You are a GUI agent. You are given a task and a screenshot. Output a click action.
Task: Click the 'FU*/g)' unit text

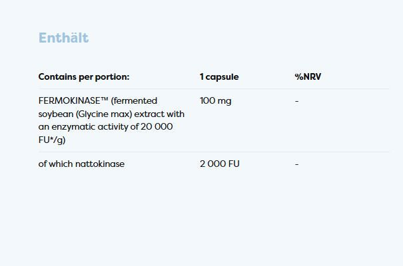click(x=52, y=139)
